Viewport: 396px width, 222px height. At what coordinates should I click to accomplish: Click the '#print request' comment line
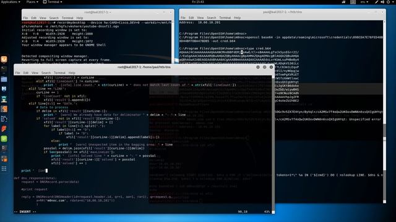point(35,189)
